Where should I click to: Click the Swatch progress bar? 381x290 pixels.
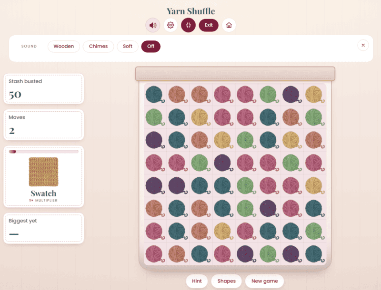point(44,152)
